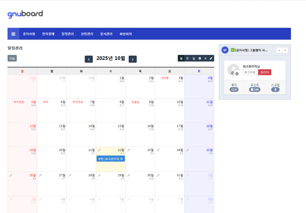Open calendar settings gear icon
This screenshot has width=306, height=213.
(200, 59)
